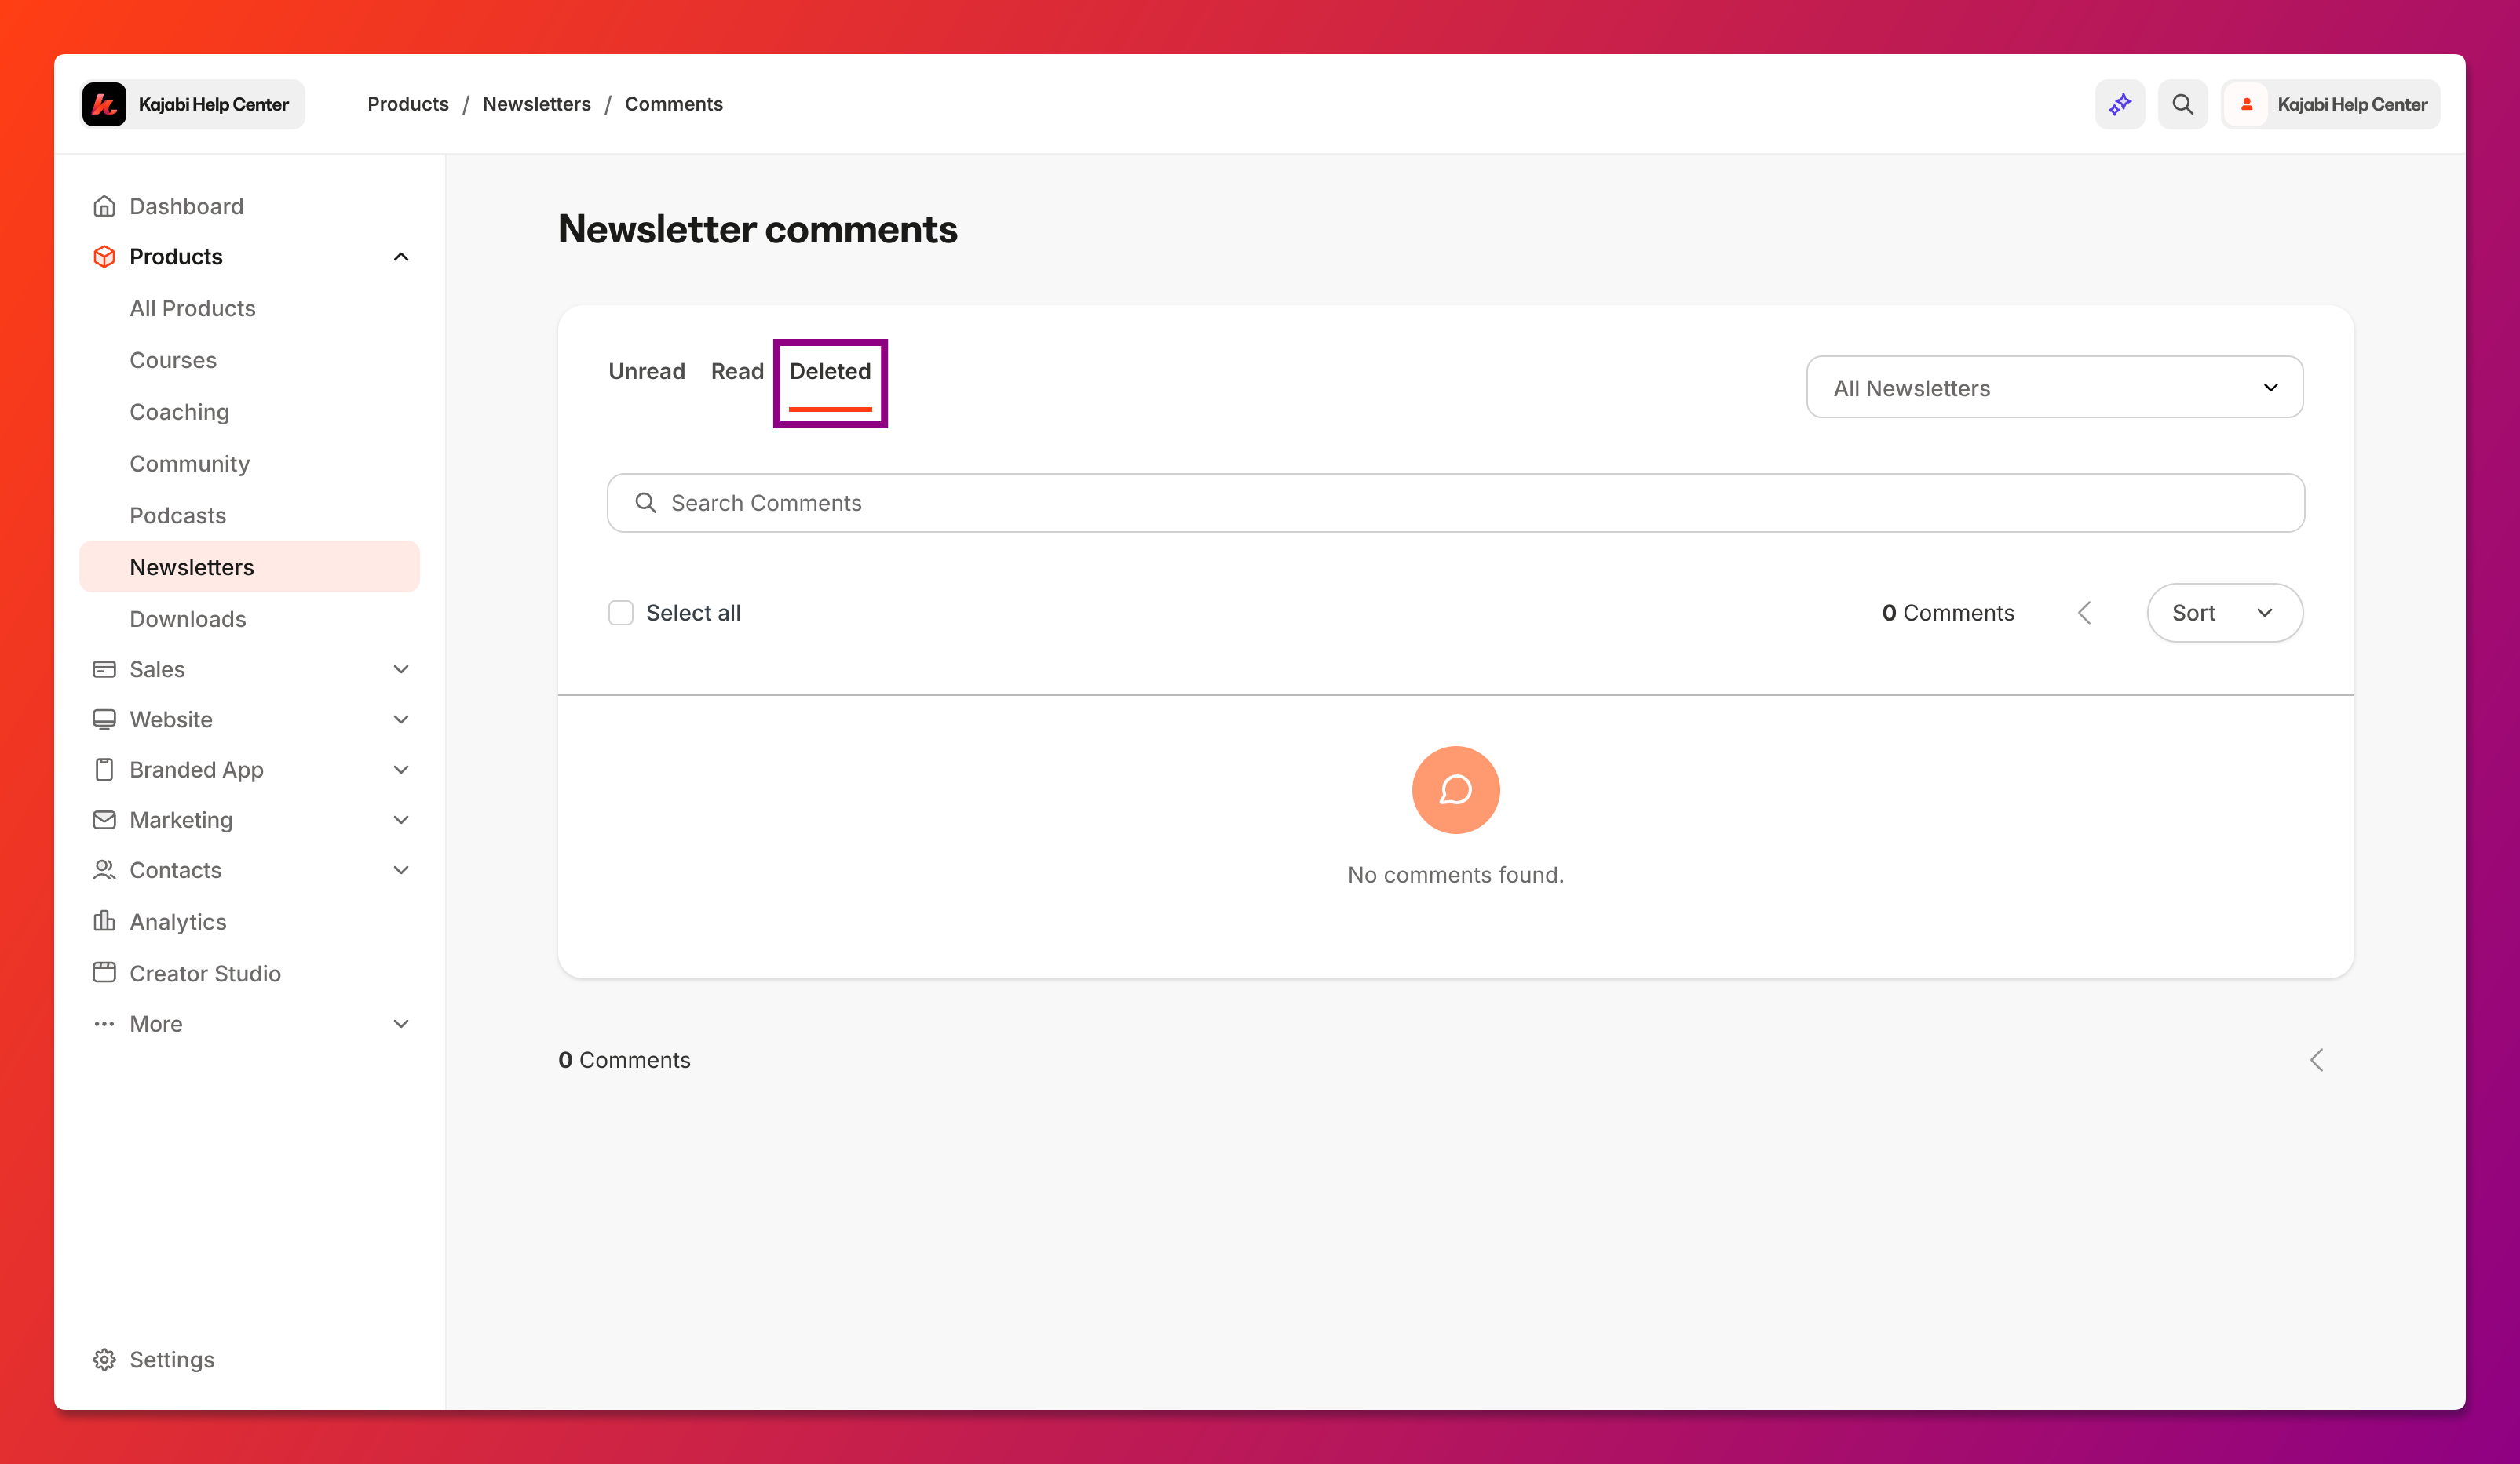This screenshot has width=2520, height=1464.
Task: Click the bottom 0 Comments count
Action: coord(624,1060)
